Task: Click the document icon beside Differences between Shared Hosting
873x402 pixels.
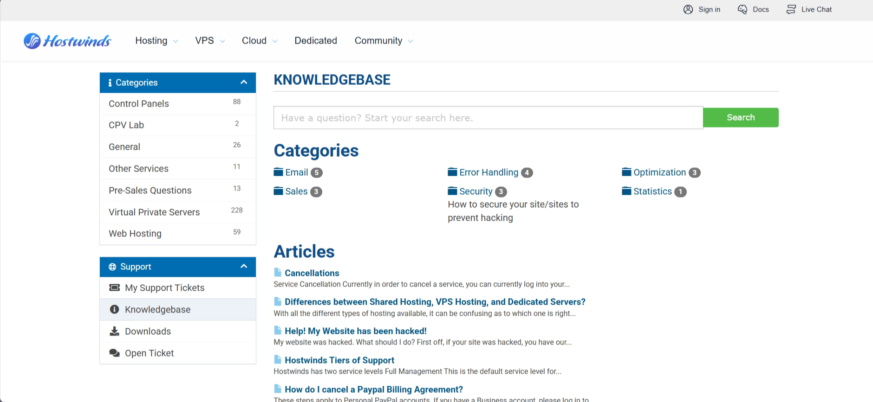Action: pyautogui.click(x=278, y=301)
